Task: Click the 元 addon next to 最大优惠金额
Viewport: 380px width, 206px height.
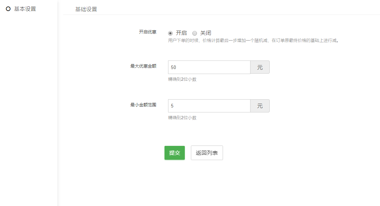Action: click(260, 67)
